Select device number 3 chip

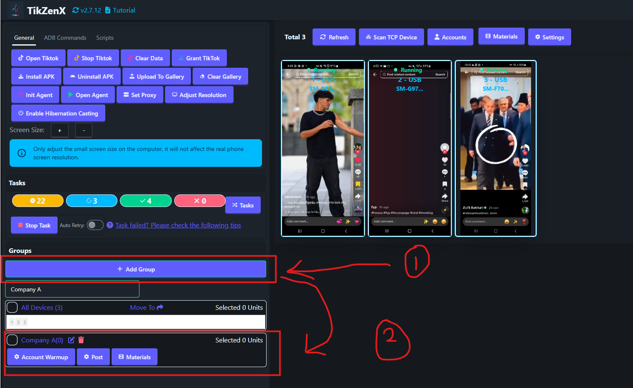pos(25,322)
